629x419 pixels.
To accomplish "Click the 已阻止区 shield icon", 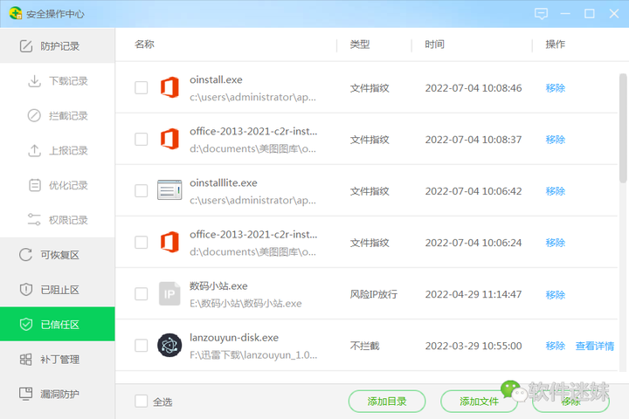I will coord(26,290).
